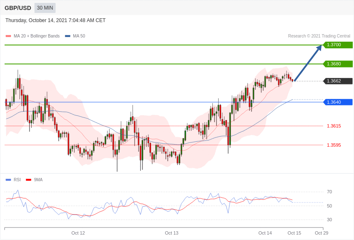Click the black 1.3662 current price tag
The height and width of the screenshot is (240, 354).
338,81
